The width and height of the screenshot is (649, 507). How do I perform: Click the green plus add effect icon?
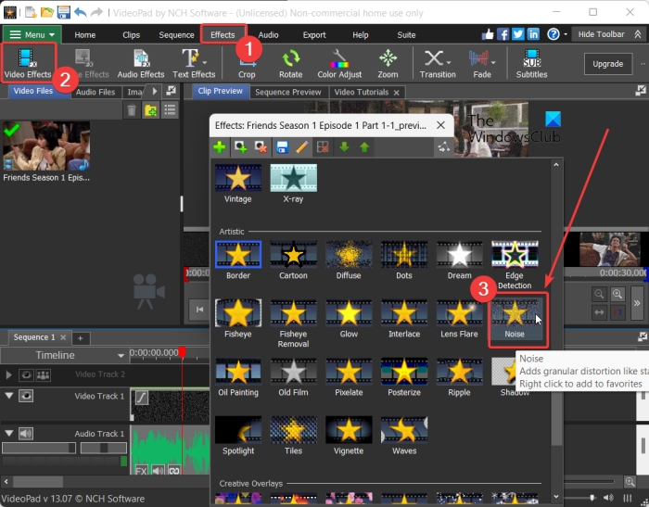coord(220,147)
